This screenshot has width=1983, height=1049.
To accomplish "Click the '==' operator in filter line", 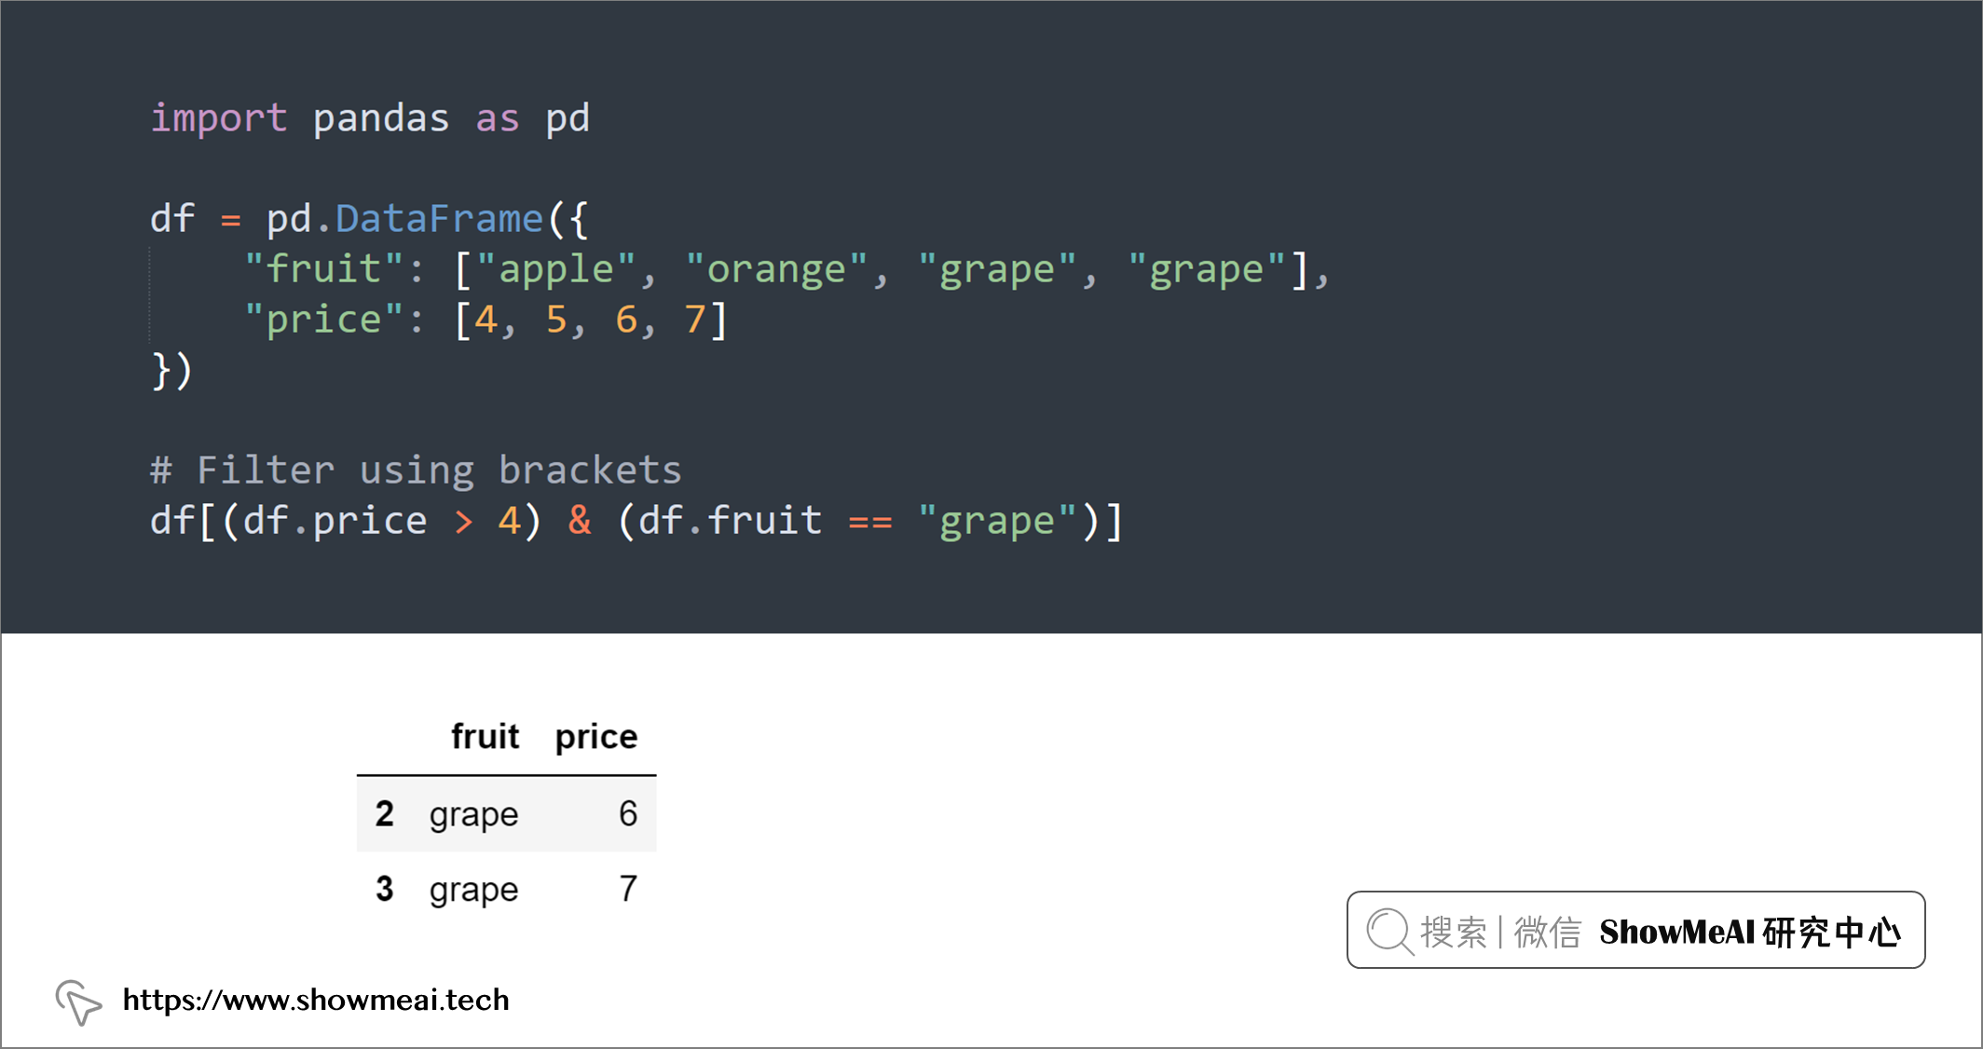I will (x=870, y=523).
